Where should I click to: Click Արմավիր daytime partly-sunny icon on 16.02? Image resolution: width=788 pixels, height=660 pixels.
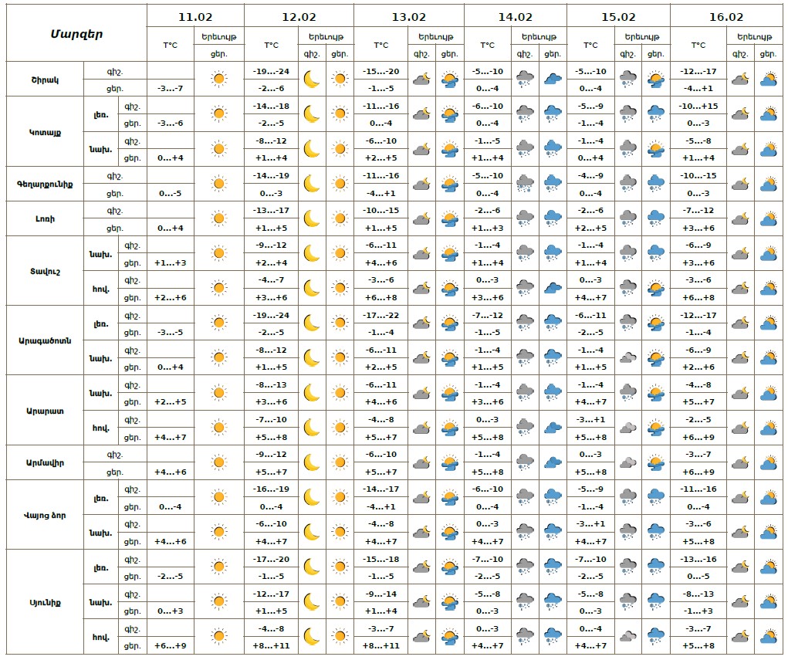768,462
